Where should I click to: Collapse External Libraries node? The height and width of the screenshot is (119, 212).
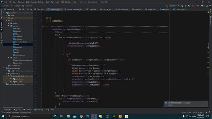[x=4, y=68]
